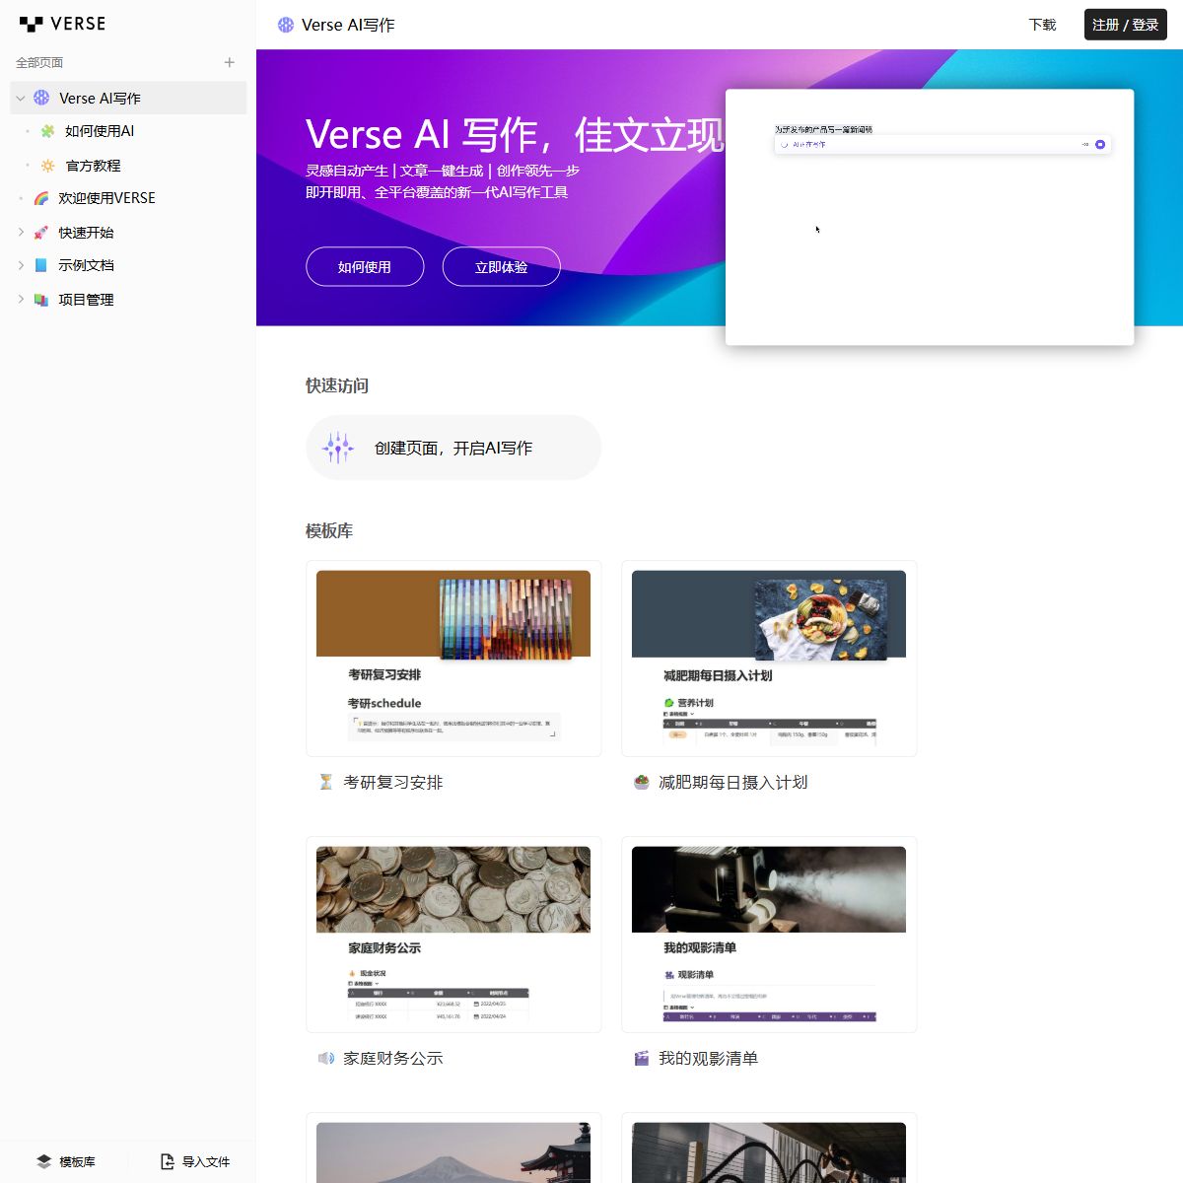Click the hourglass icon beside 考研复习安排
This screenshot has height=1183, width=1183.
[325, 782]
